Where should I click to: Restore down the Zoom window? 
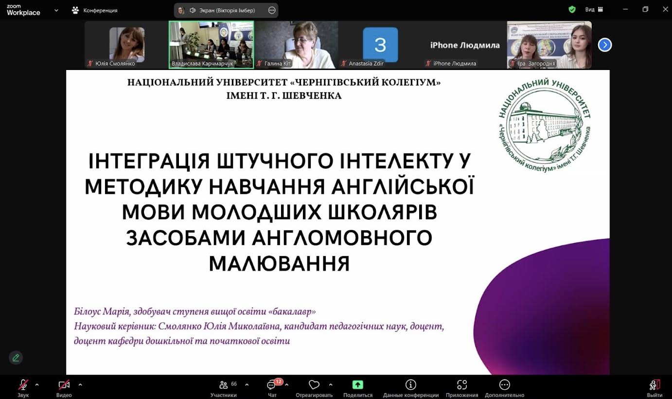pos(645,9)
